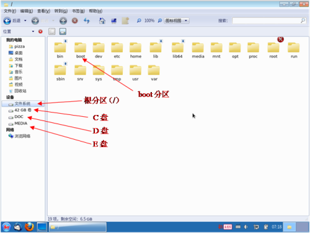This screenshot has width=310, height=233.
Task: Open the View menu
Action: [x=43, y=11]
